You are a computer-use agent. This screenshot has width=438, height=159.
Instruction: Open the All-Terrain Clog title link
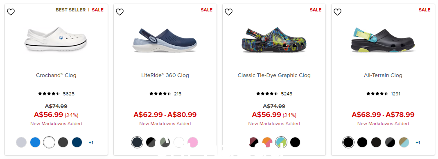[x=383, y=75]
